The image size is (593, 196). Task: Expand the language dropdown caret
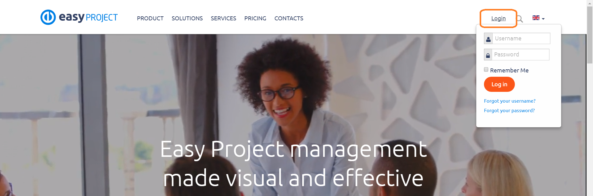pos(543,19)
